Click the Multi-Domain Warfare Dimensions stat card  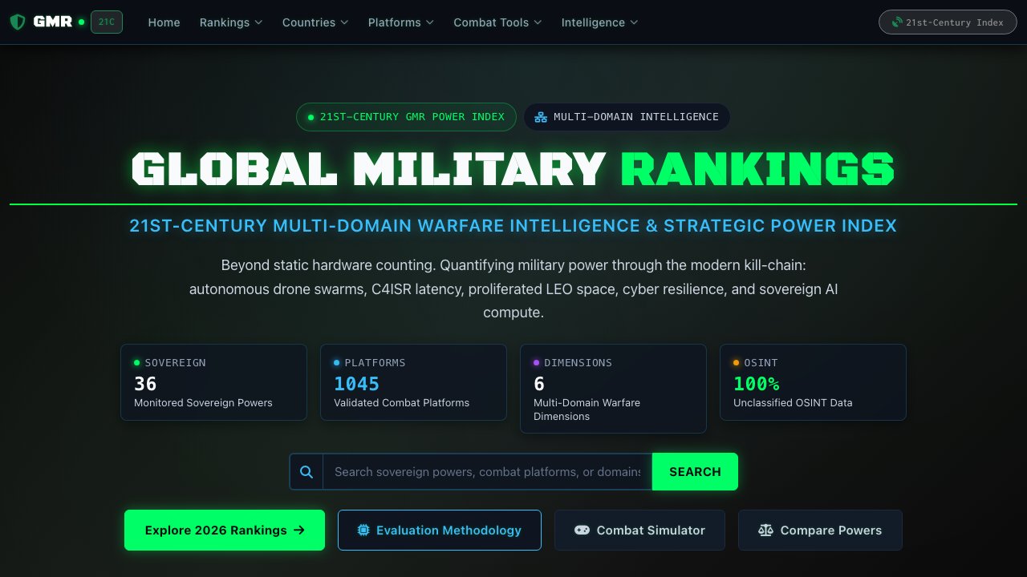point(613,389)
